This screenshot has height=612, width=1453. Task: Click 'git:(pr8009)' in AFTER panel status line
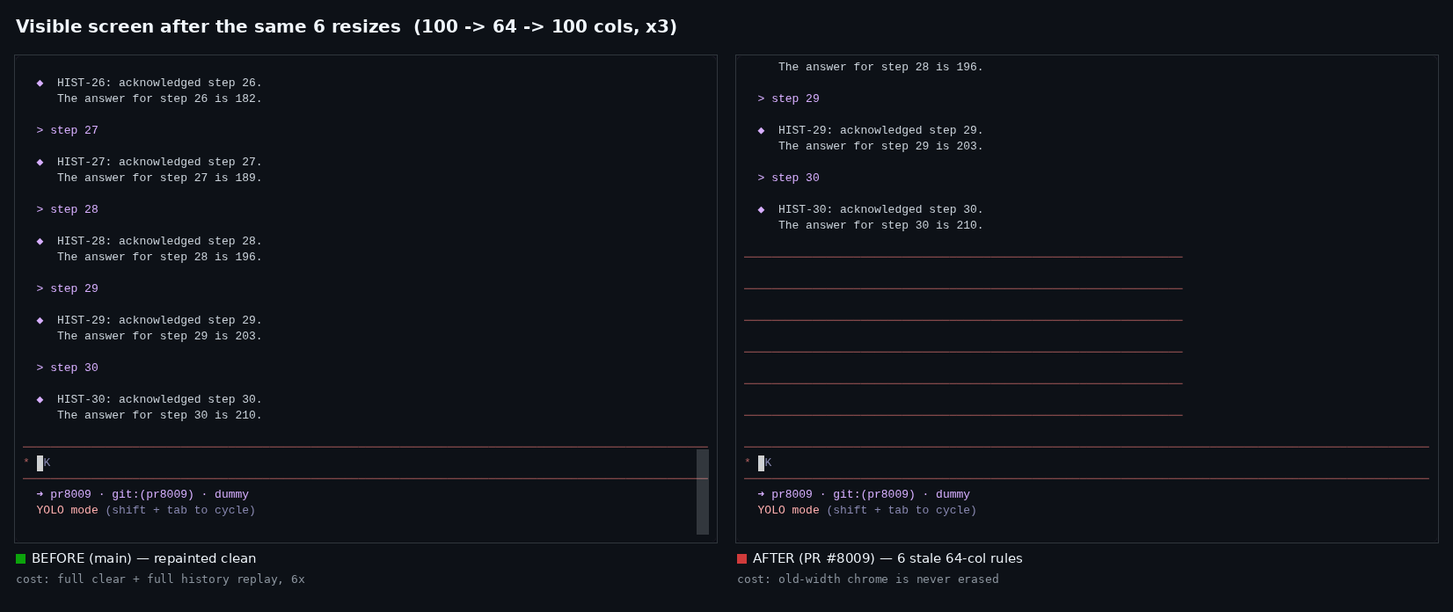click(874, 494)
